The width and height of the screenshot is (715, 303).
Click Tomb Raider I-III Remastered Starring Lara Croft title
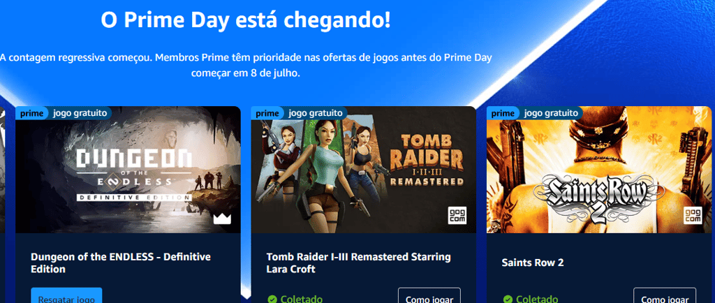tap(358, 263)
